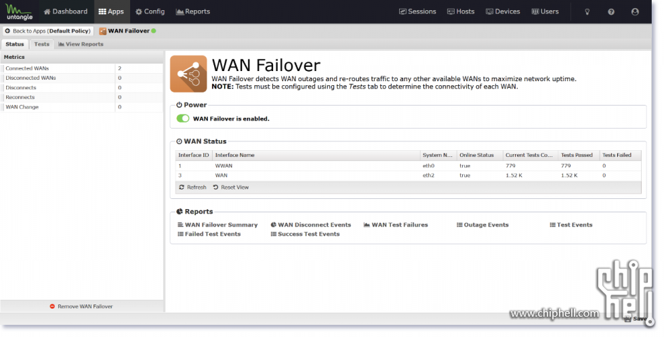
Task: Go back to Apps Default Policy
Action: point(48,31)
